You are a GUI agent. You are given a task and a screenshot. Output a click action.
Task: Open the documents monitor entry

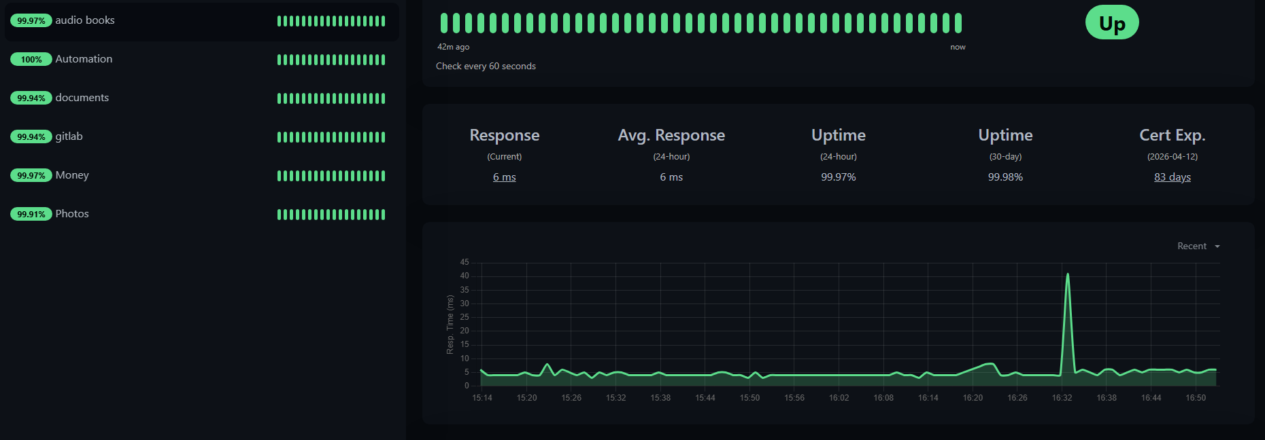(82, 98)
